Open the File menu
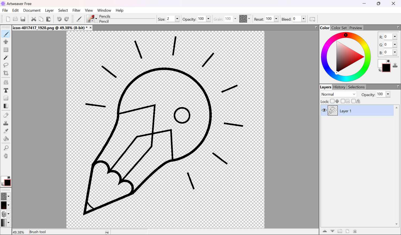 tap(5, 10)
